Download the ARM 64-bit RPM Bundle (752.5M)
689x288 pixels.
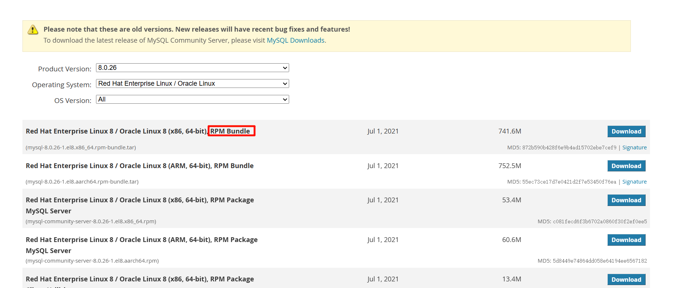coord(626,166)
